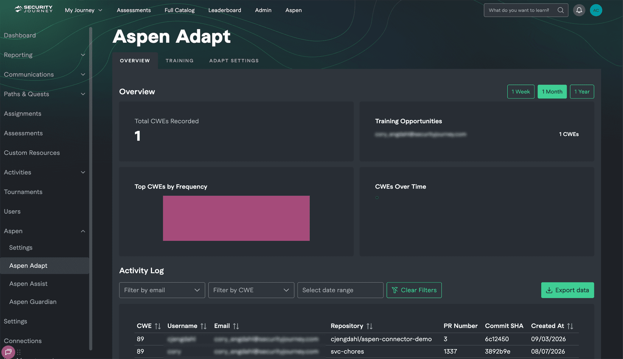The width and height of the screenshot is (623, 359).
Task: Click the pink Top CWEs frequency bar
Action: point(236,218)
